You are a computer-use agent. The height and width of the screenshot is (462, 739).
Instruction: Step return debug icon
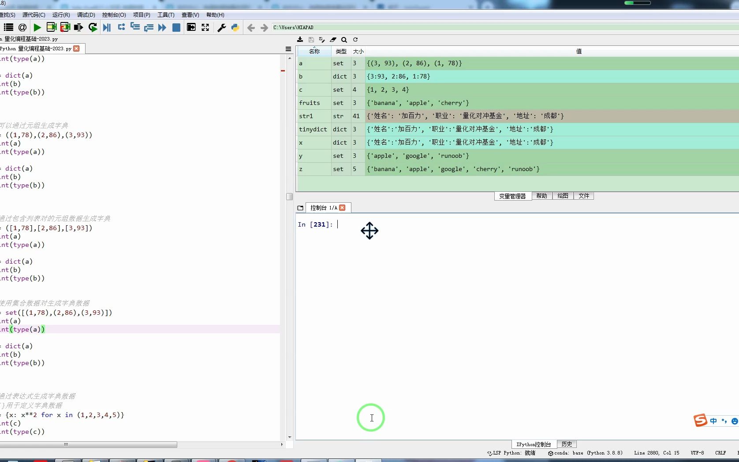point(149,27)
